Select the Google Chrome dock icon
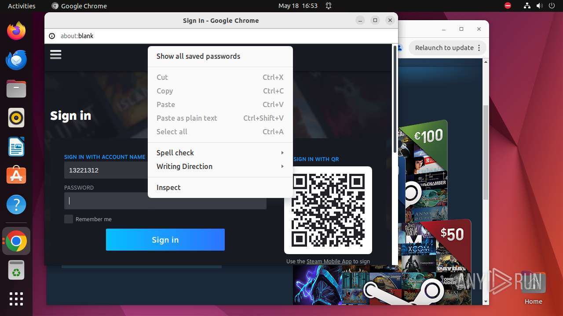Image resolution: width=563 pixels, height=316 pixels. 16,241
